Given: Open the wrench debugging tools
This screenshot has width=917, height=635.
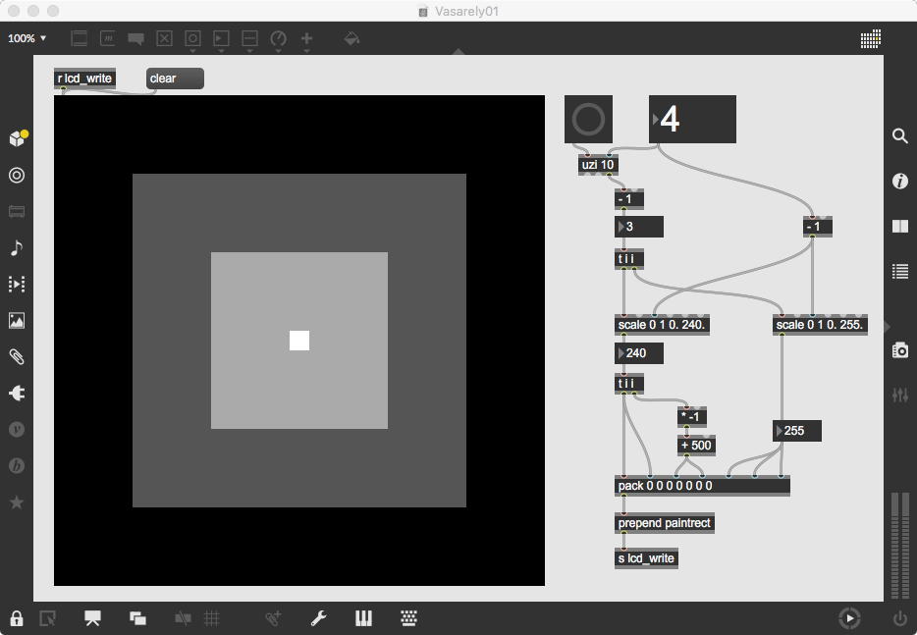Looking at the screenshot, I should [318, 618].
